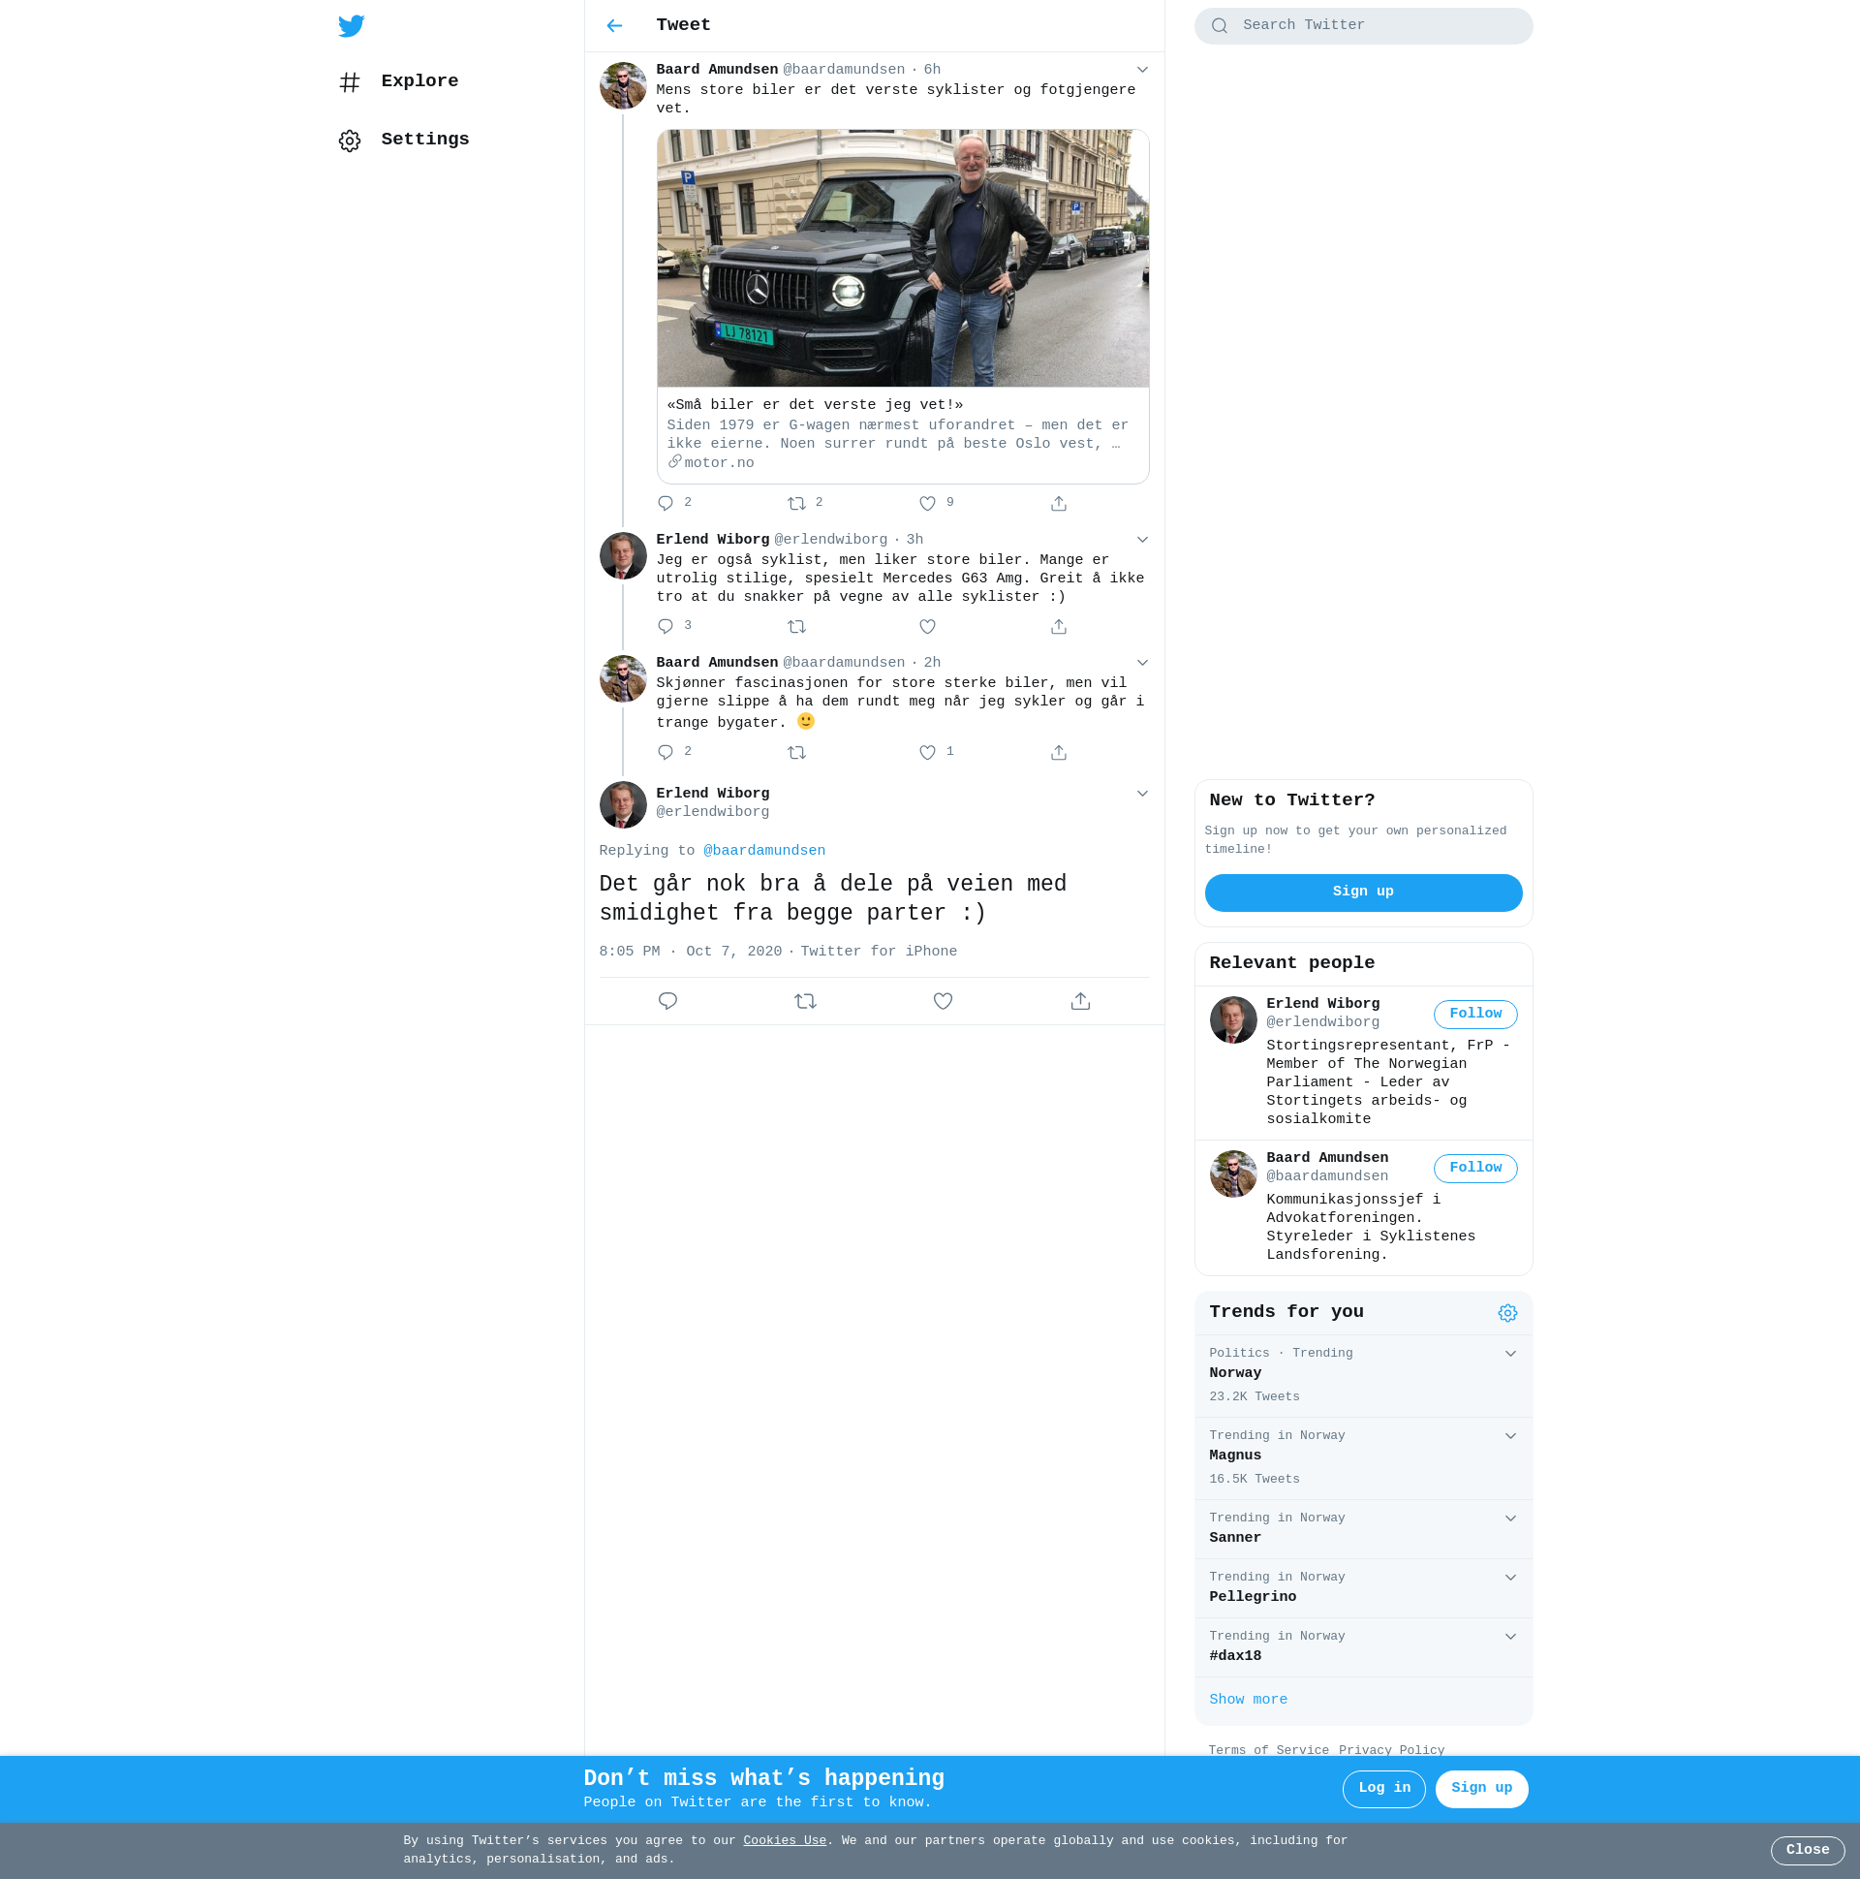
Task: Click Baard Amundsen's avatar on the 6h tweet
Action: pos(622,85)
